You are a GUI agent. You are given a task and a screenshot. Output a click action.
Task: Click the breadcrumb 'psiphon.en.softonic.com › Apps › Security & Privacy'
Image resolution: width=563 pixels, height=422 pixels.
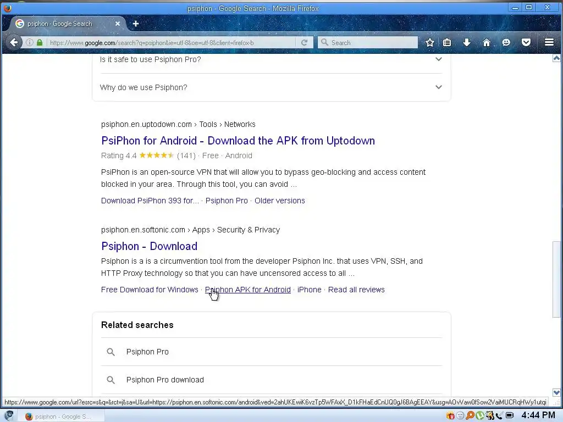coord(191,230)
